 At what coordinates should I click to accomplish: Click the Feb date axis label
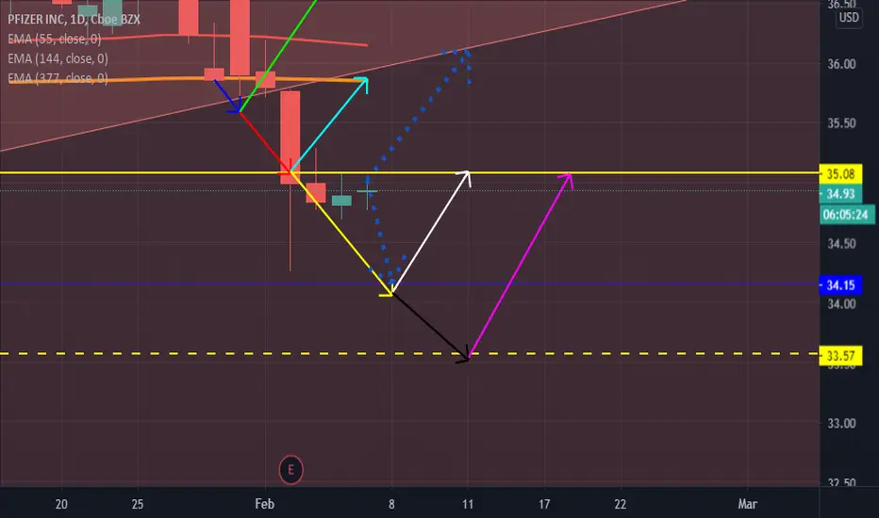[x=265, y=504]
